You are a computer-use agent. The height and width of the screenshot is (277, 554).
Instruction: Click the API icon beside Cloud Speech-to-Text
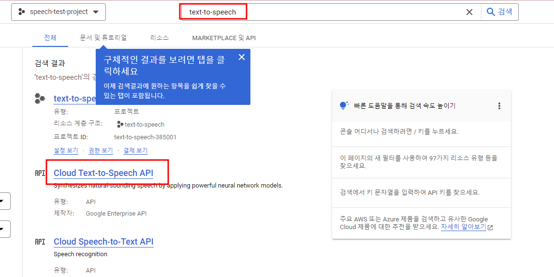40,242
